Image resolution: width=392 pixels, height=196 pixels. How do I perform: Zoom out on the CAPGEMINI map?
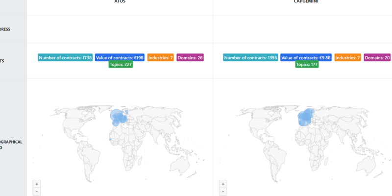pos(223,192)
